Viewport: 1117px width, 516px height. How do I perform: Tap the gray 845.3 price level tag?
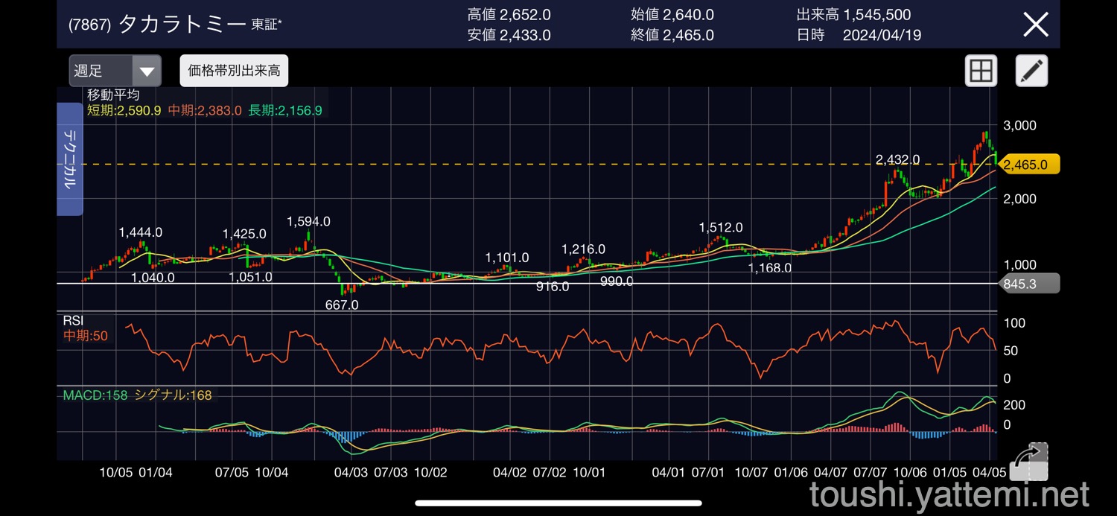[x=1027, y=284]
